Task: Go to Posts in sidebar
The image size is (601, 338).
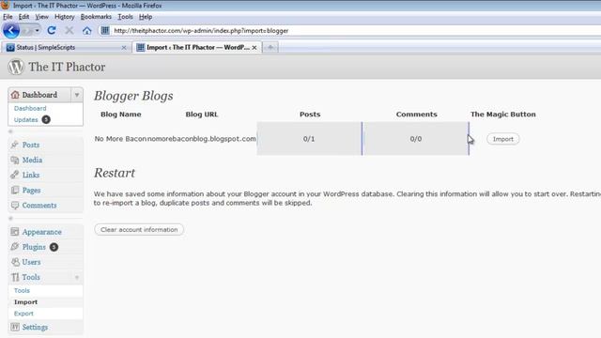Action: (31, 145)
